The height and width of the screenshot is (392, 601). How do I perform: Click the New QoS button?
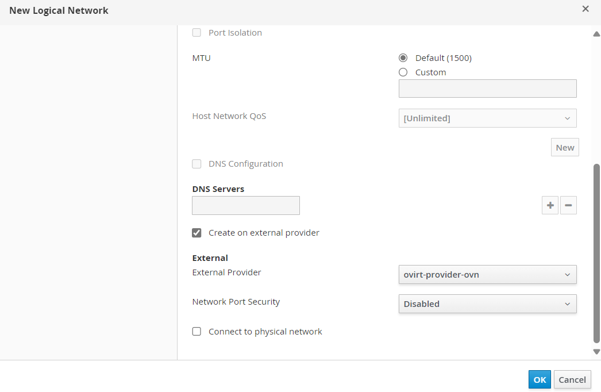[565, 147]
